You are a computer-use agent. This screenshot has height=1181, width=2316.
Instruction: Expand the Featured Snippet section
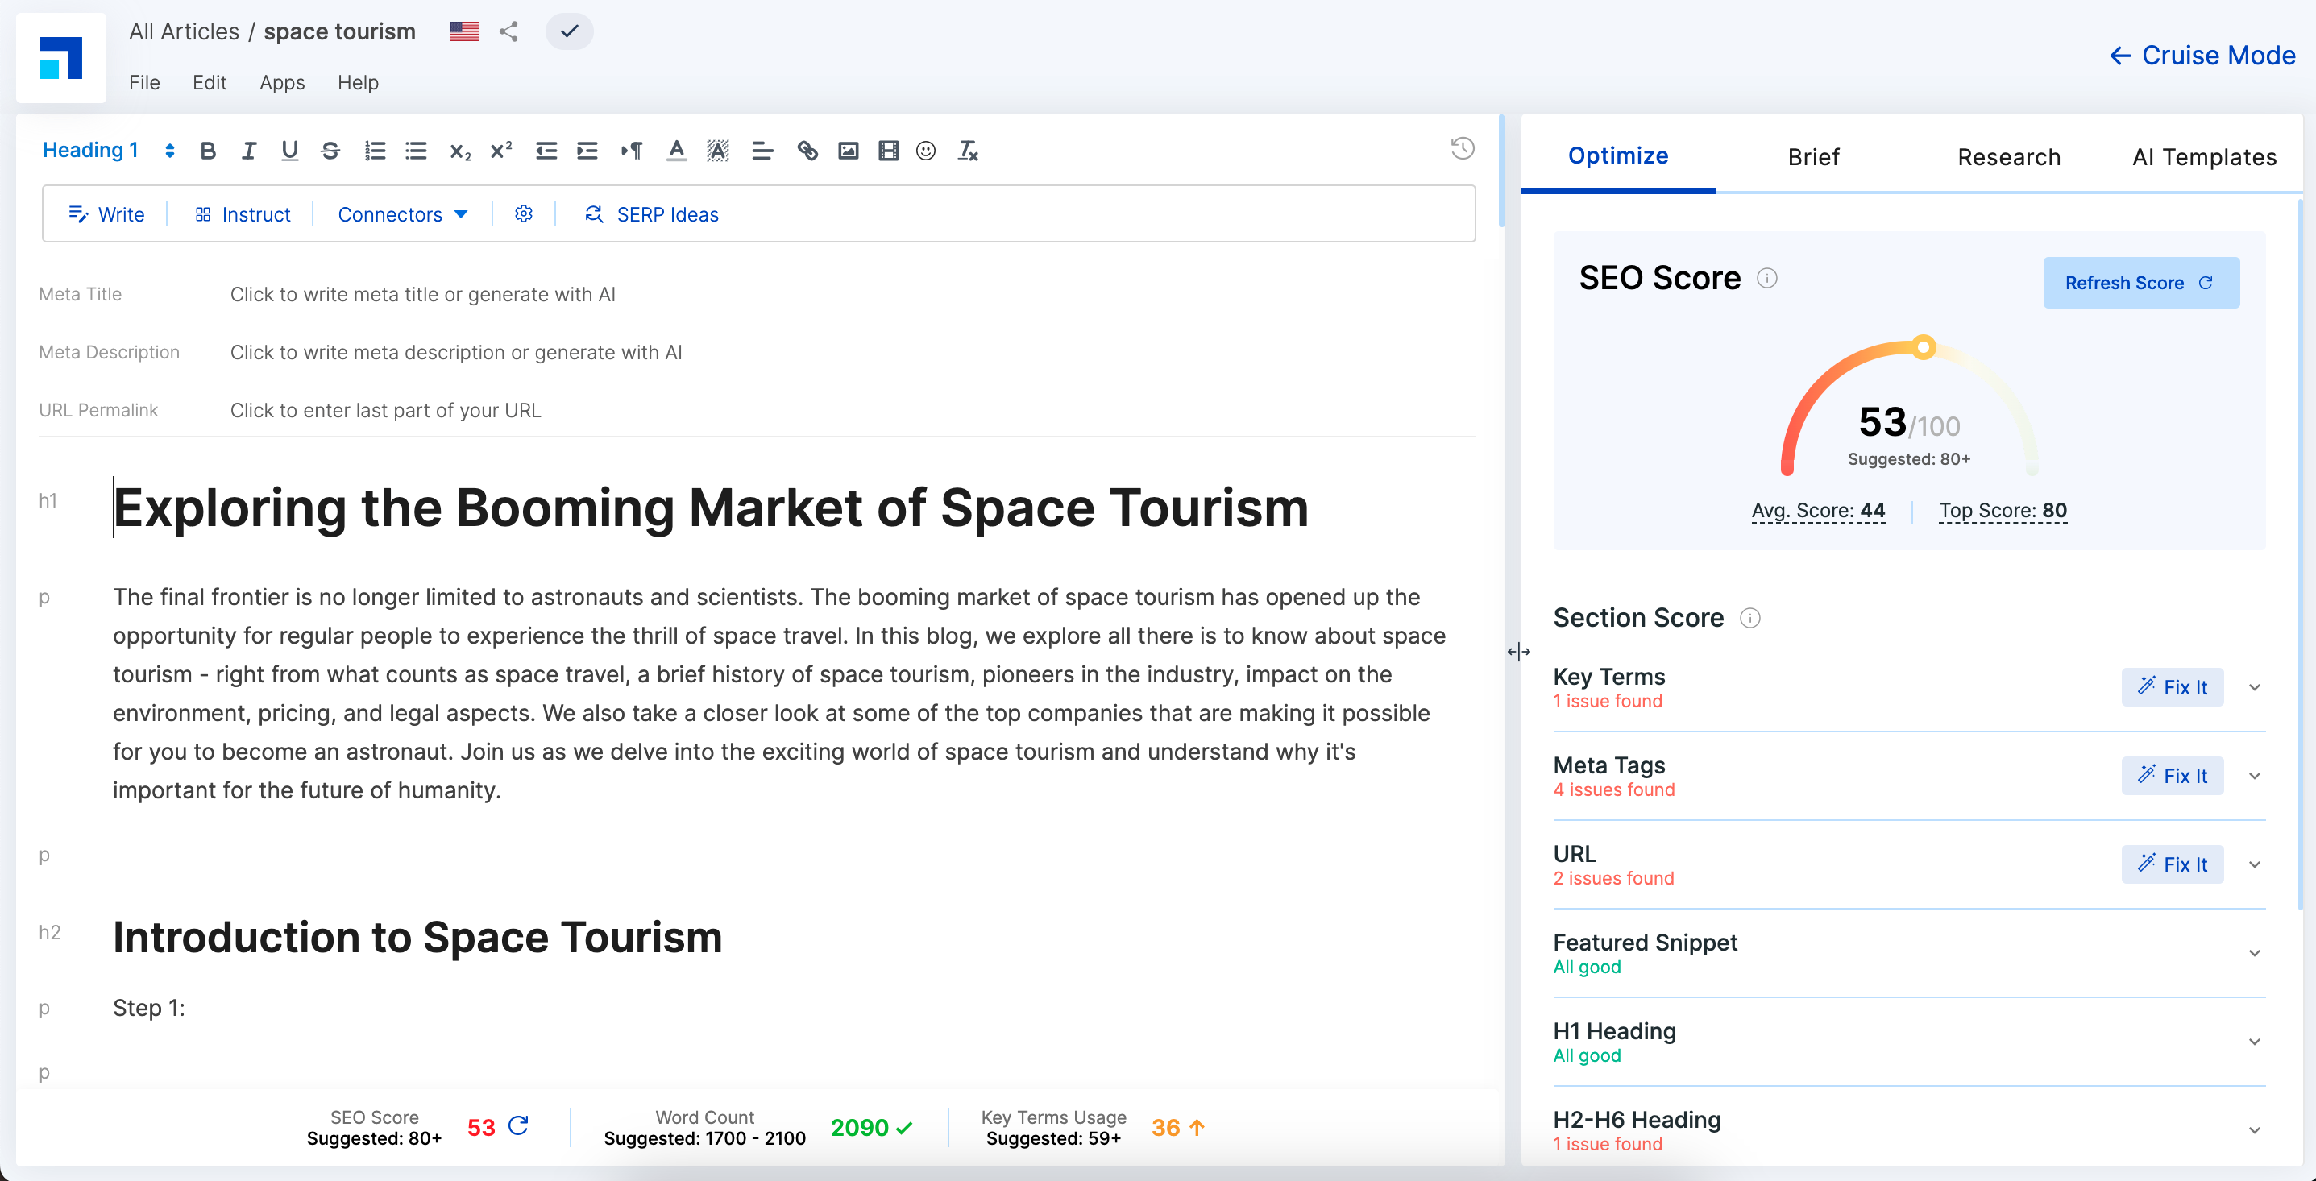[x=2254, y=954]
